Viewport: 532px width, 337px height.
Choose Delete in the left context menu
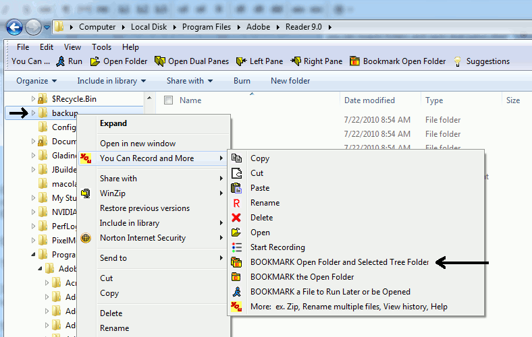click(x=111, y=313)
